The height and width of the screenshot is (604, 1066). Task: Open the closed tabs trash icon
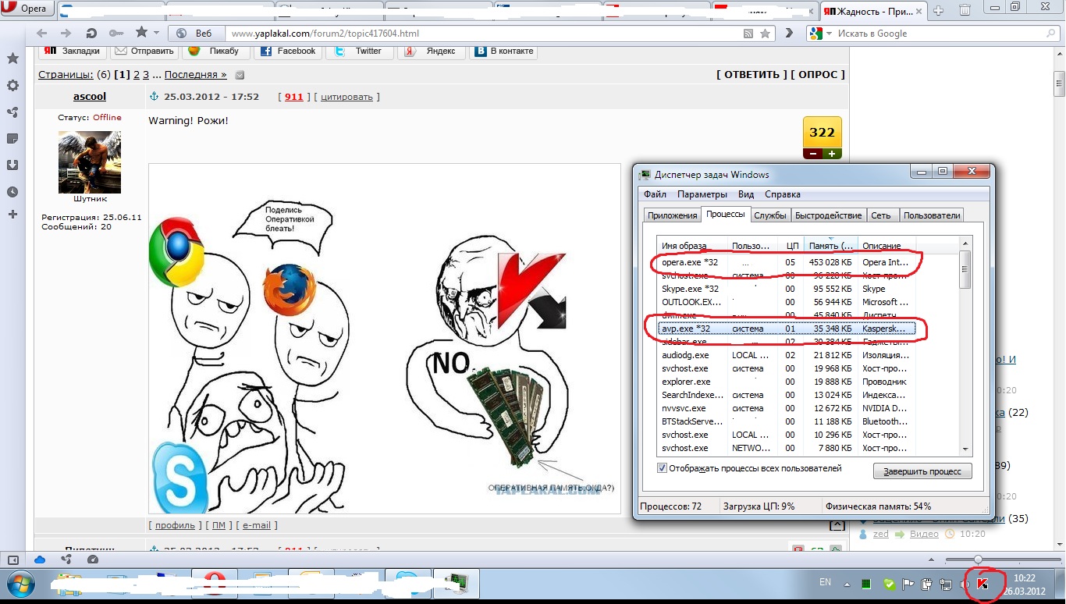pos(965,10)
